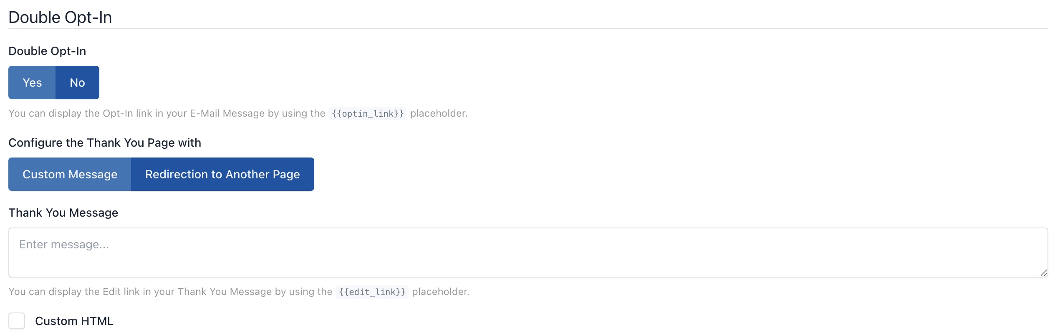Click the word "placeholder." after {{optin_link}}

click(439, 113)
